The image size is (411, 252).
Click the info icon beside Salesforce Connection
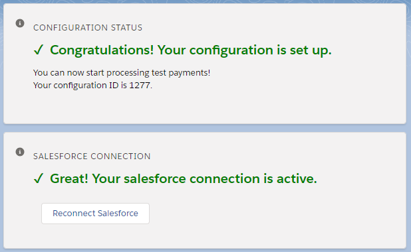20,152
